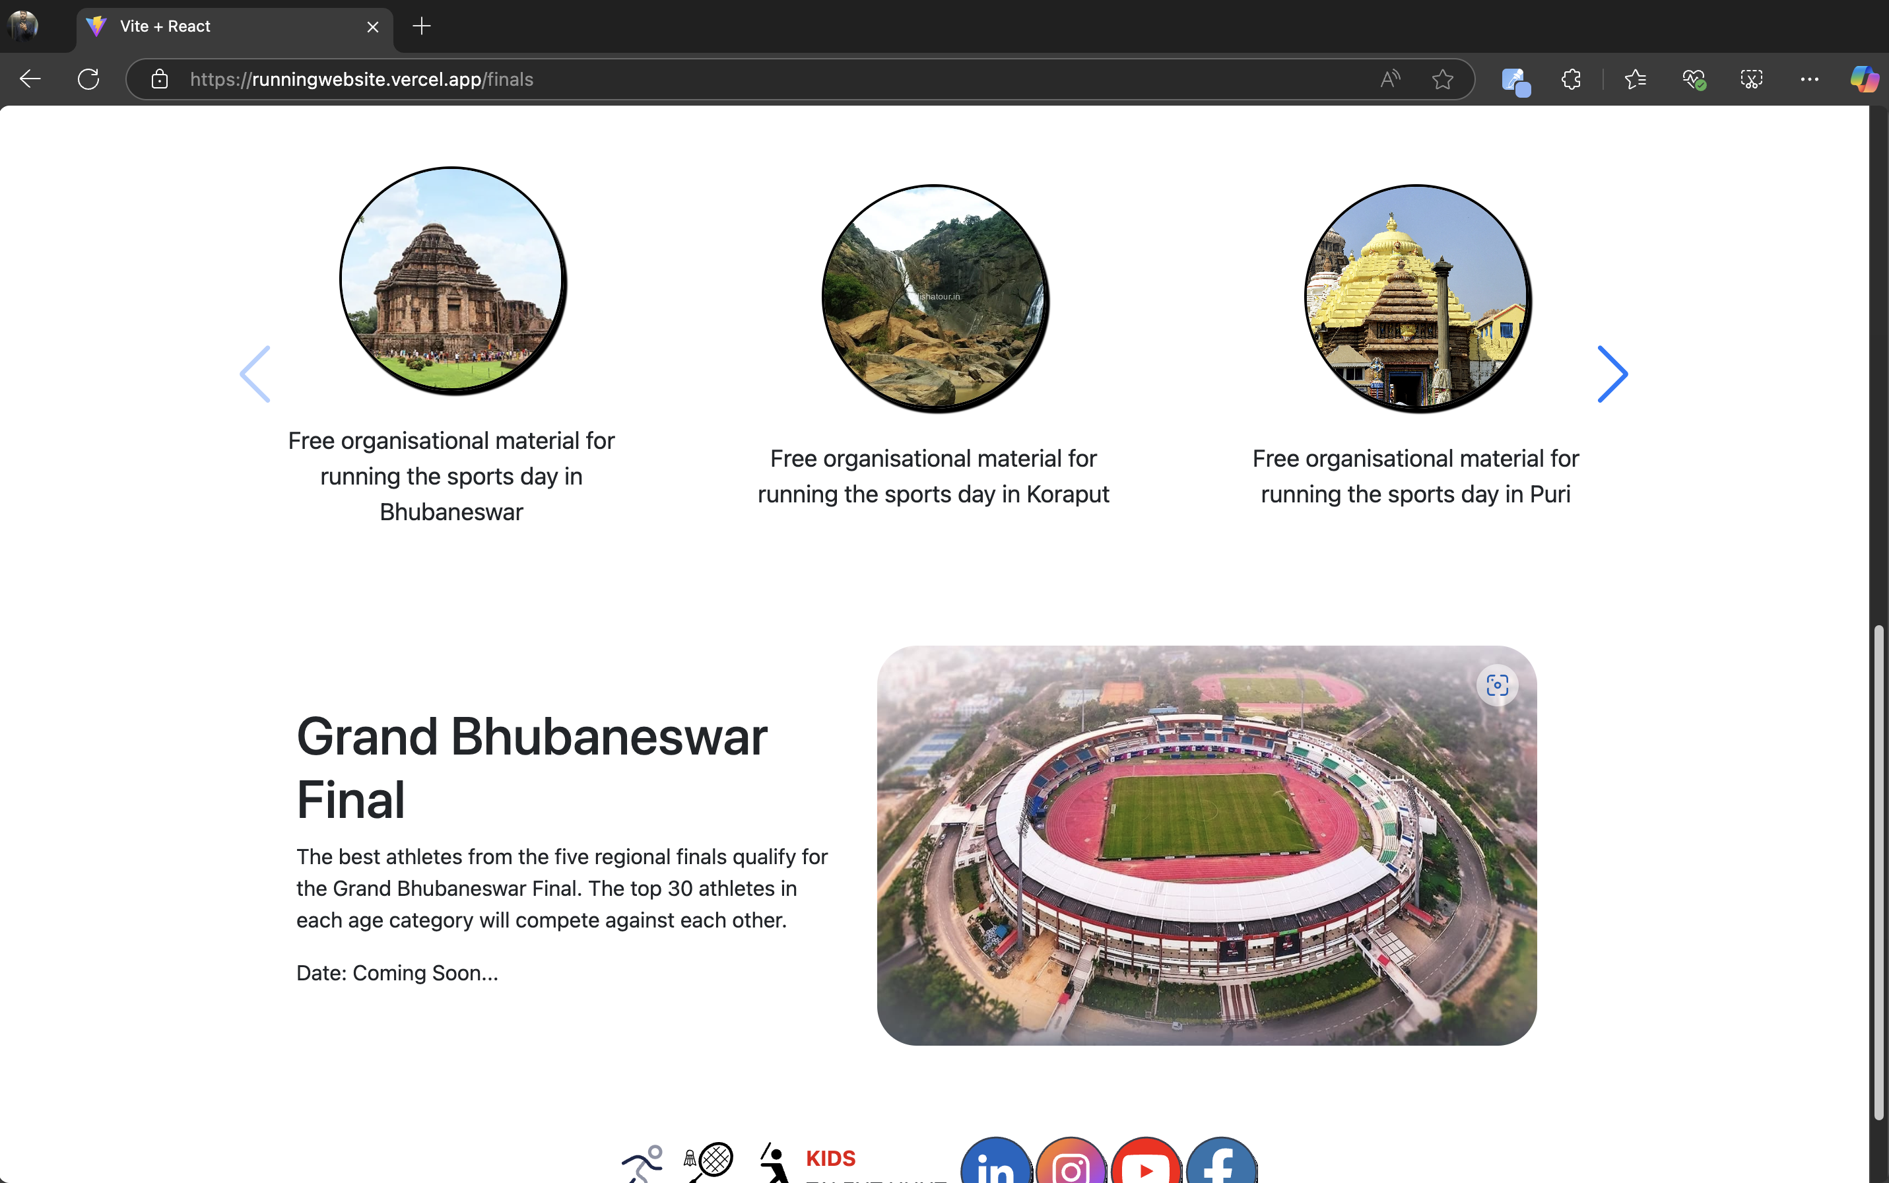The image size is (1889, 1183).
Task: Add page to favorites with star
Action: (x=1442, y=79)
